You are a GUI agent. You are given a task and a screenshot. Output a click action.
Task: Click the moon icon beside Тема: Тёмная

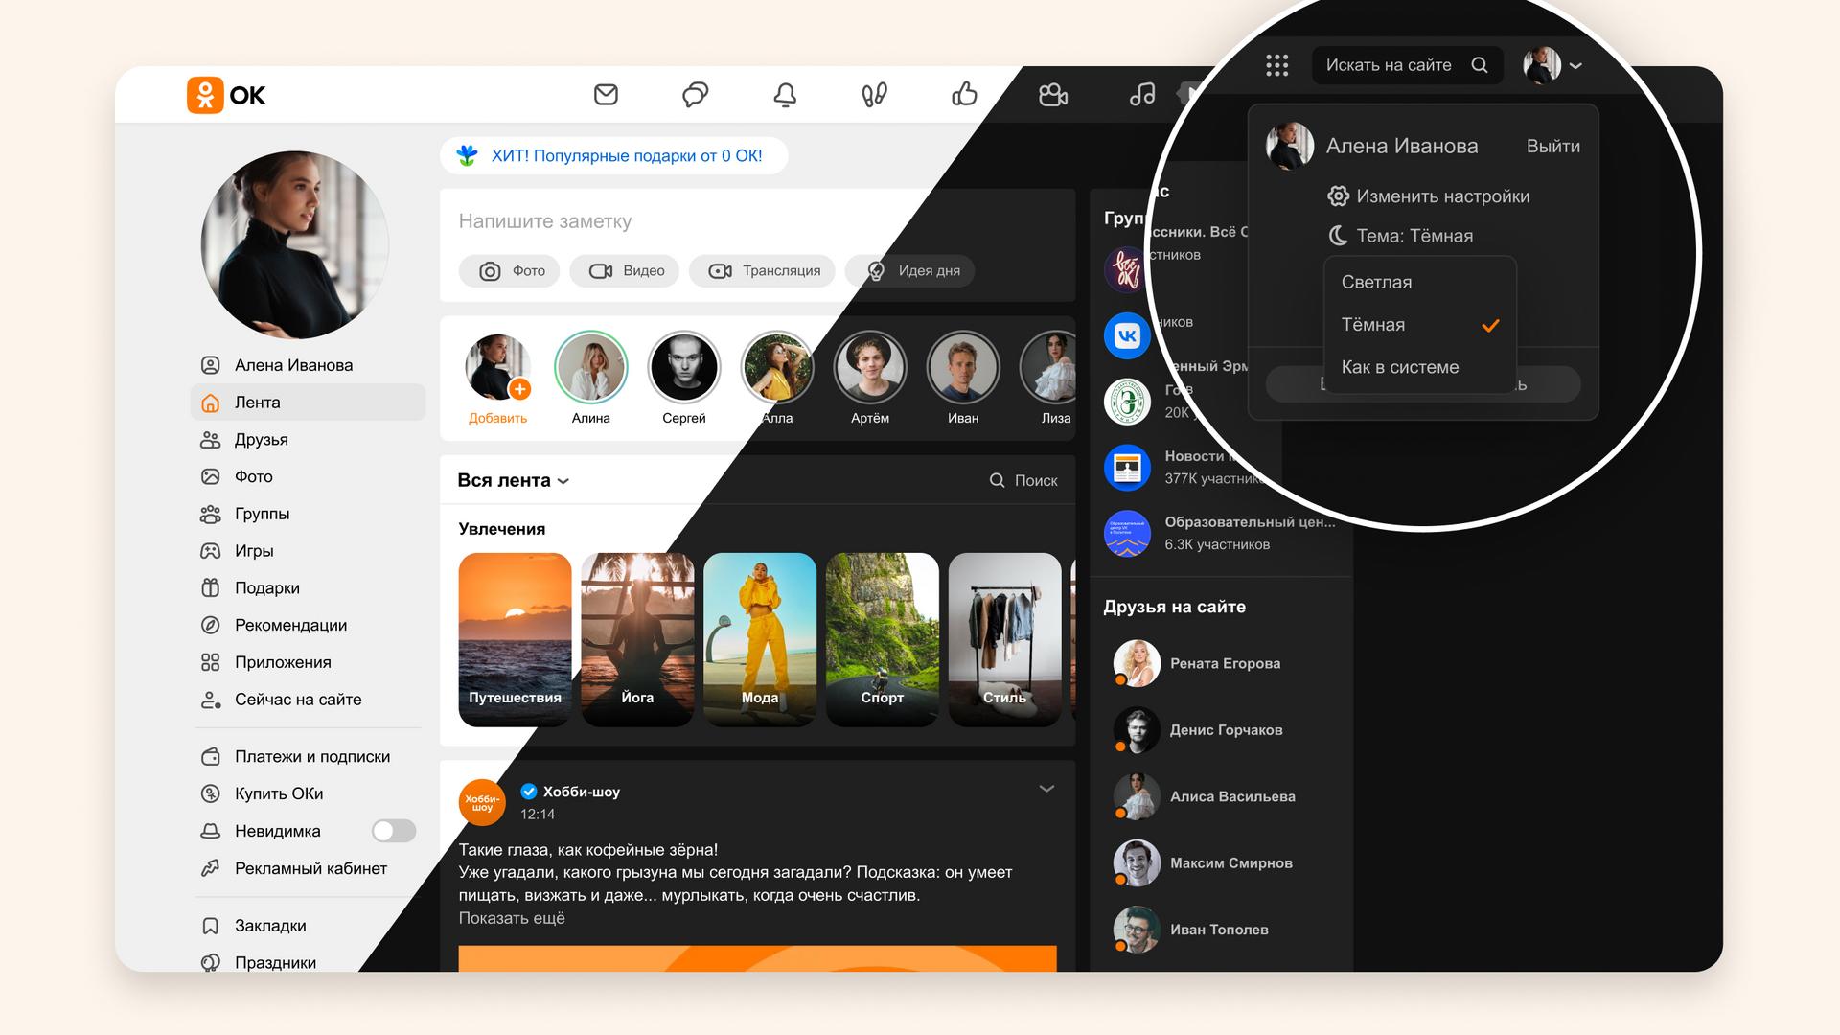pyautogui.click(x=1338, y=236)
